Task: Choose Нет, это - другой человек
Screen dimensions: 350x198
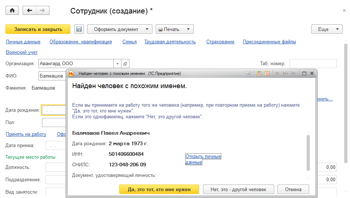Action: click(238, 189)
